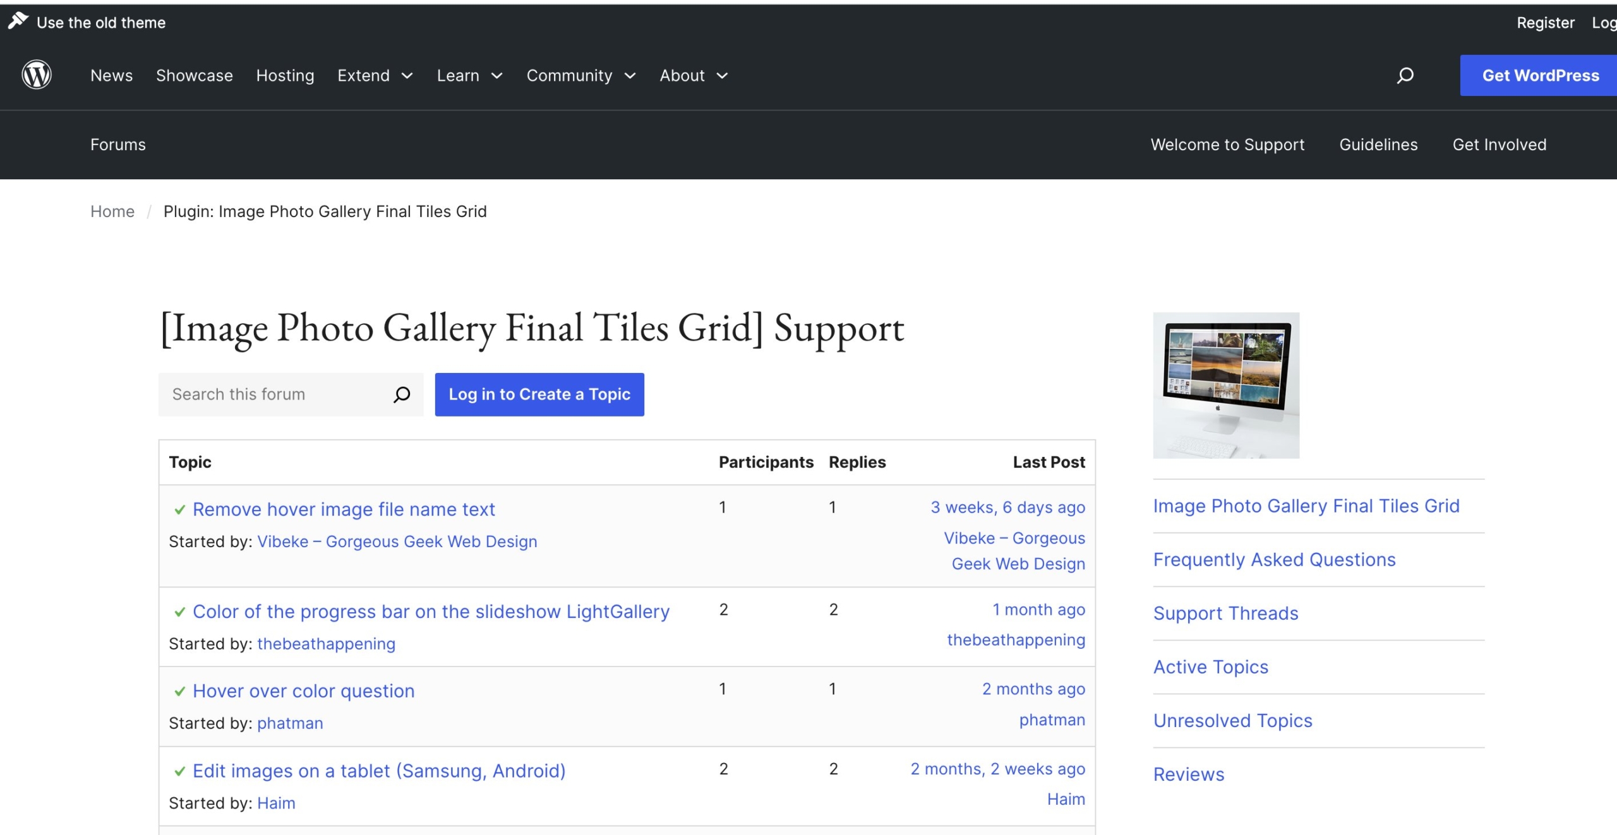Click the pin icon beside Use the old theme

tap(18, 21)
